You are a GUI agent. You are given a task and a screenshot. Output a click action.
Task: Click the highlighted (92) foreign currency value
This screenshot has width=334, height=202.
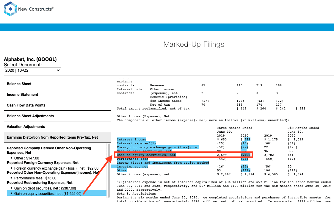[244, 147]
